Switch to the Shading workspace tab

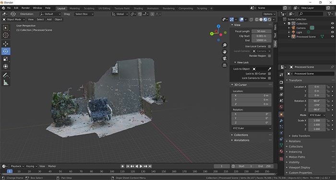[138, 8]
